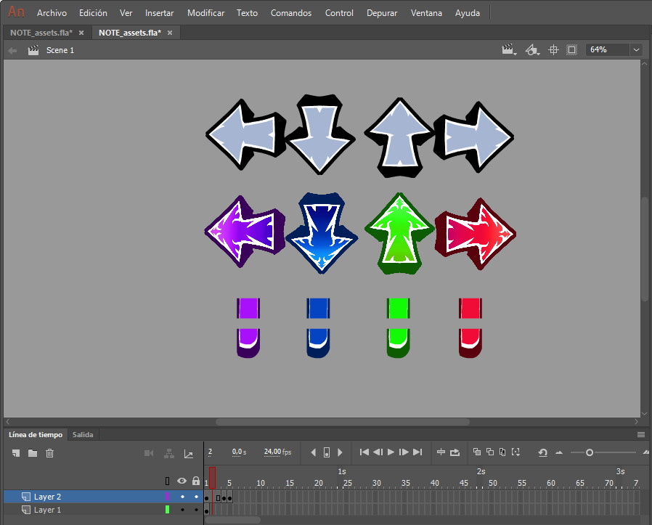Enable clip content outside stage
Viewport: 652px width, 525px height.
(x=572, y=49)
